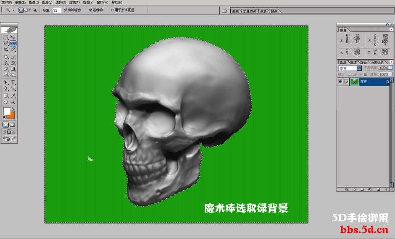Image resolution: width=395 pixels, height=239 pixels.
Task: Toggle lock position icon in Layers panel
Action: click(x=360, y=74)
